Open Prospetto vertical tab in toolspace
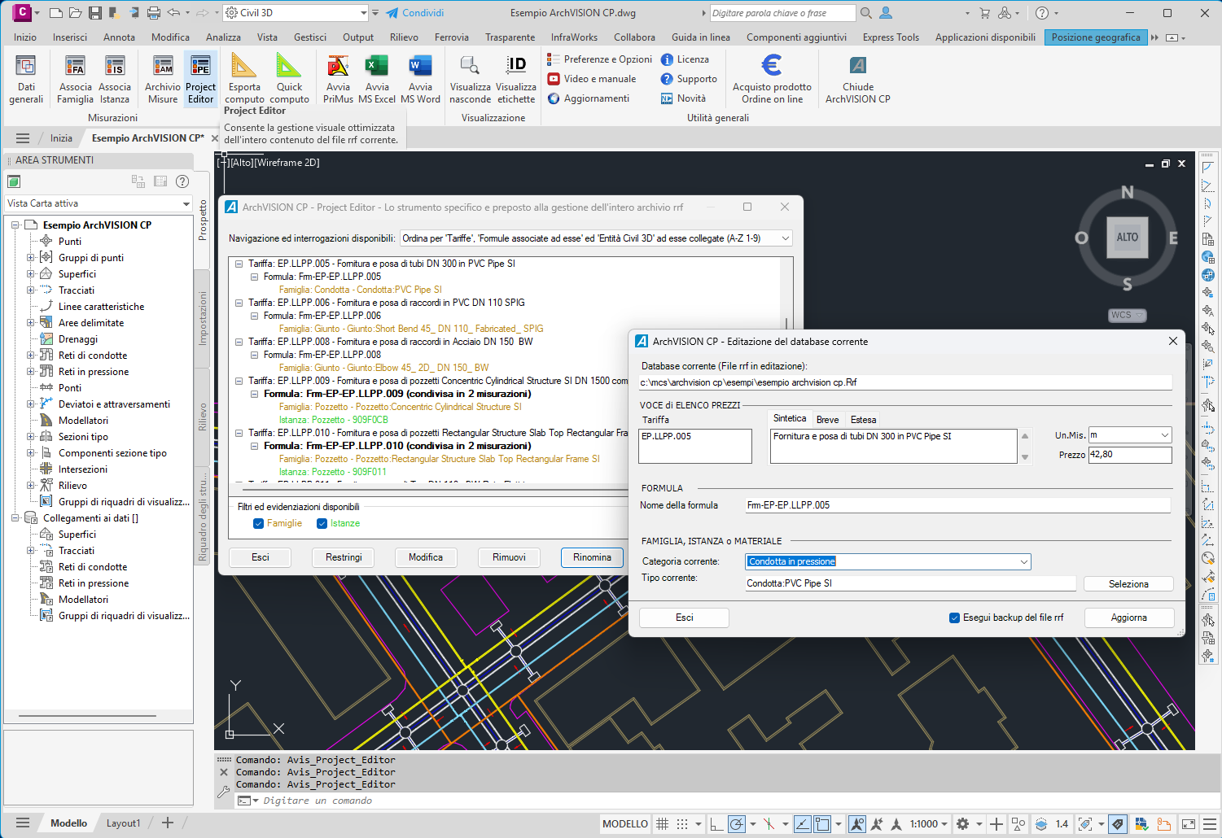The image size is (1222, 838). [x=203, y=221]
